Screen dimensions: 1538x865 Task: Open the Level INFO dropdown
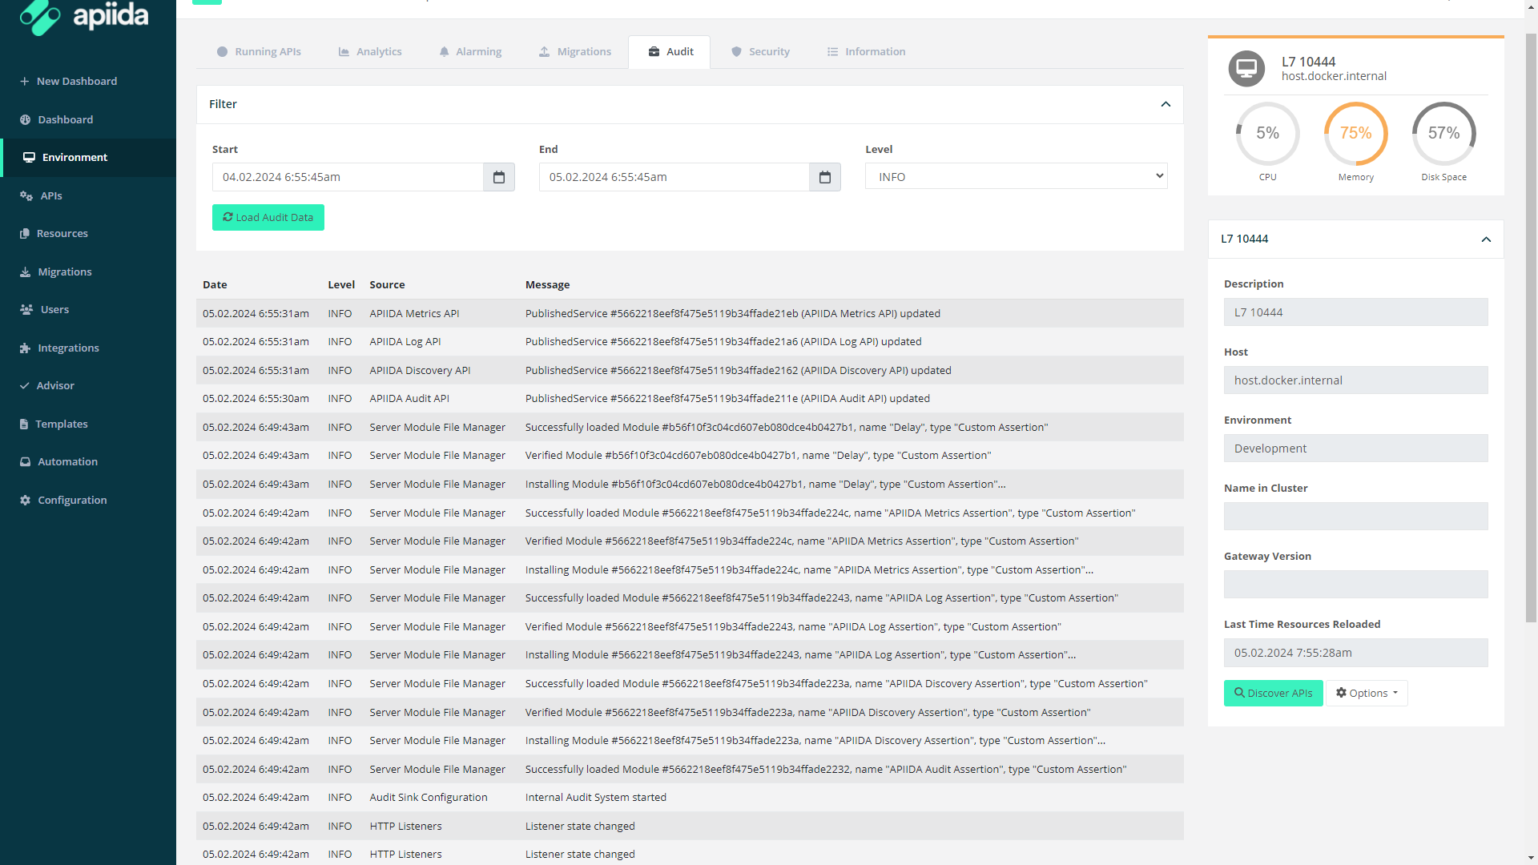pyautogui.click(x=1016, y=176)
